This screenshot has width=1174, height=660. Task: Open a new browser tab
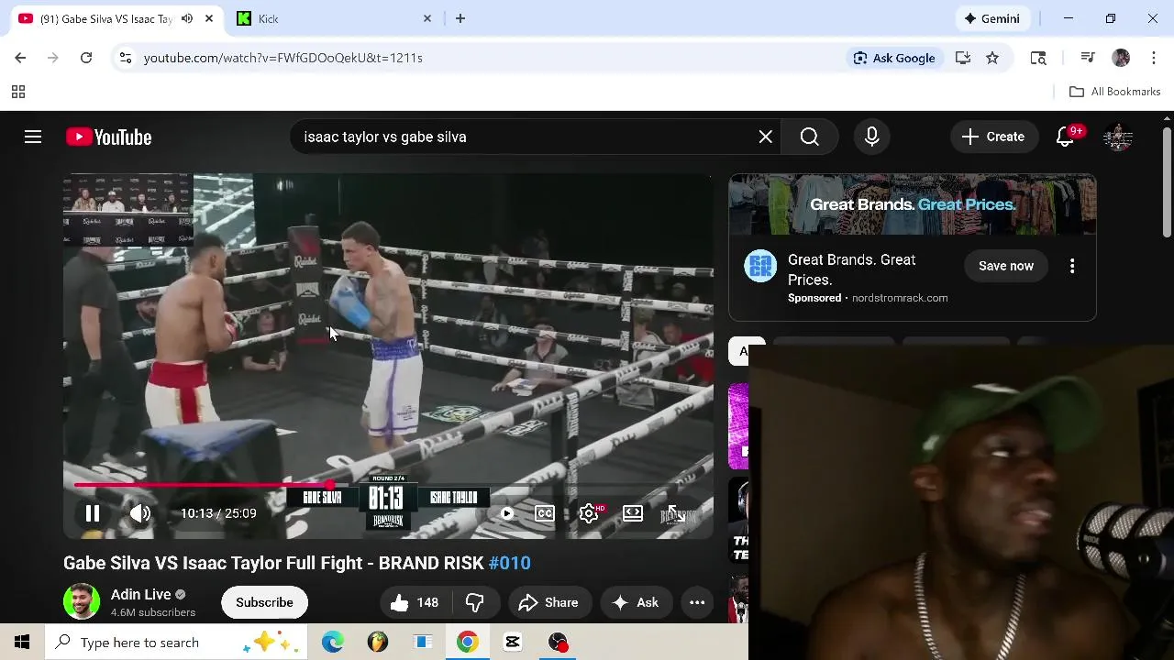click(x=460, y=18)
